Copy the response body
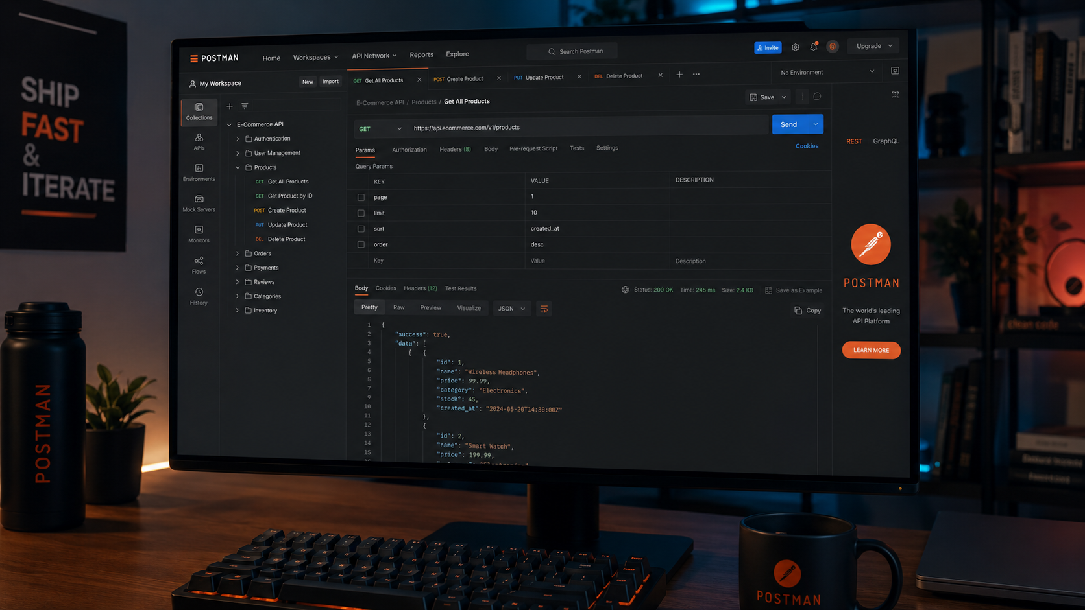Image resolution: width=1085 pixels, height=610 pixels. pos(808,311)
